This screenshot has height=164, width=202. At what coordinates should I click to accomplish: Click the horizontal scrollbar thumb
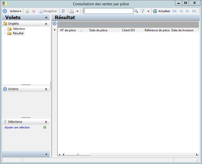click(78, 154)
